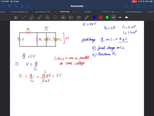Close editing with the X icon
Viewport: 154px width, 116px height.
145,6
